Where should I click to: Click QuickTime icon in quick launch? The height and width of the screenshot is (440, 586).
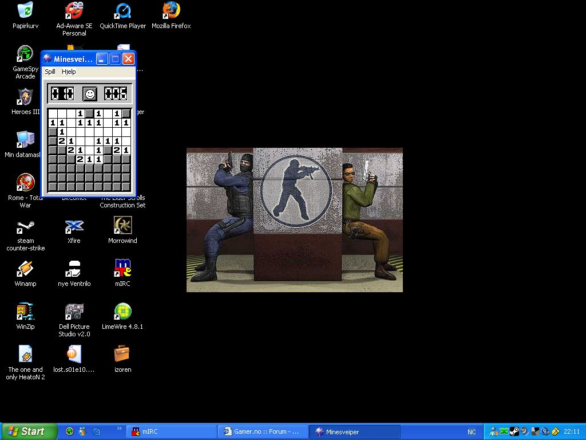click(96, 431)
